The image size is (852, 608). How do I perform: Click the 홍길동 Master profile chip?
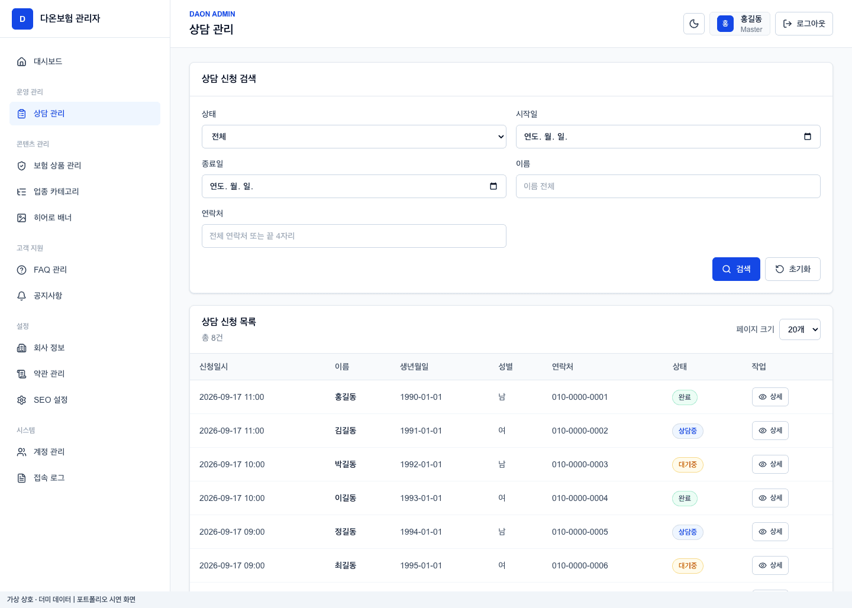(x=740, y=24)
